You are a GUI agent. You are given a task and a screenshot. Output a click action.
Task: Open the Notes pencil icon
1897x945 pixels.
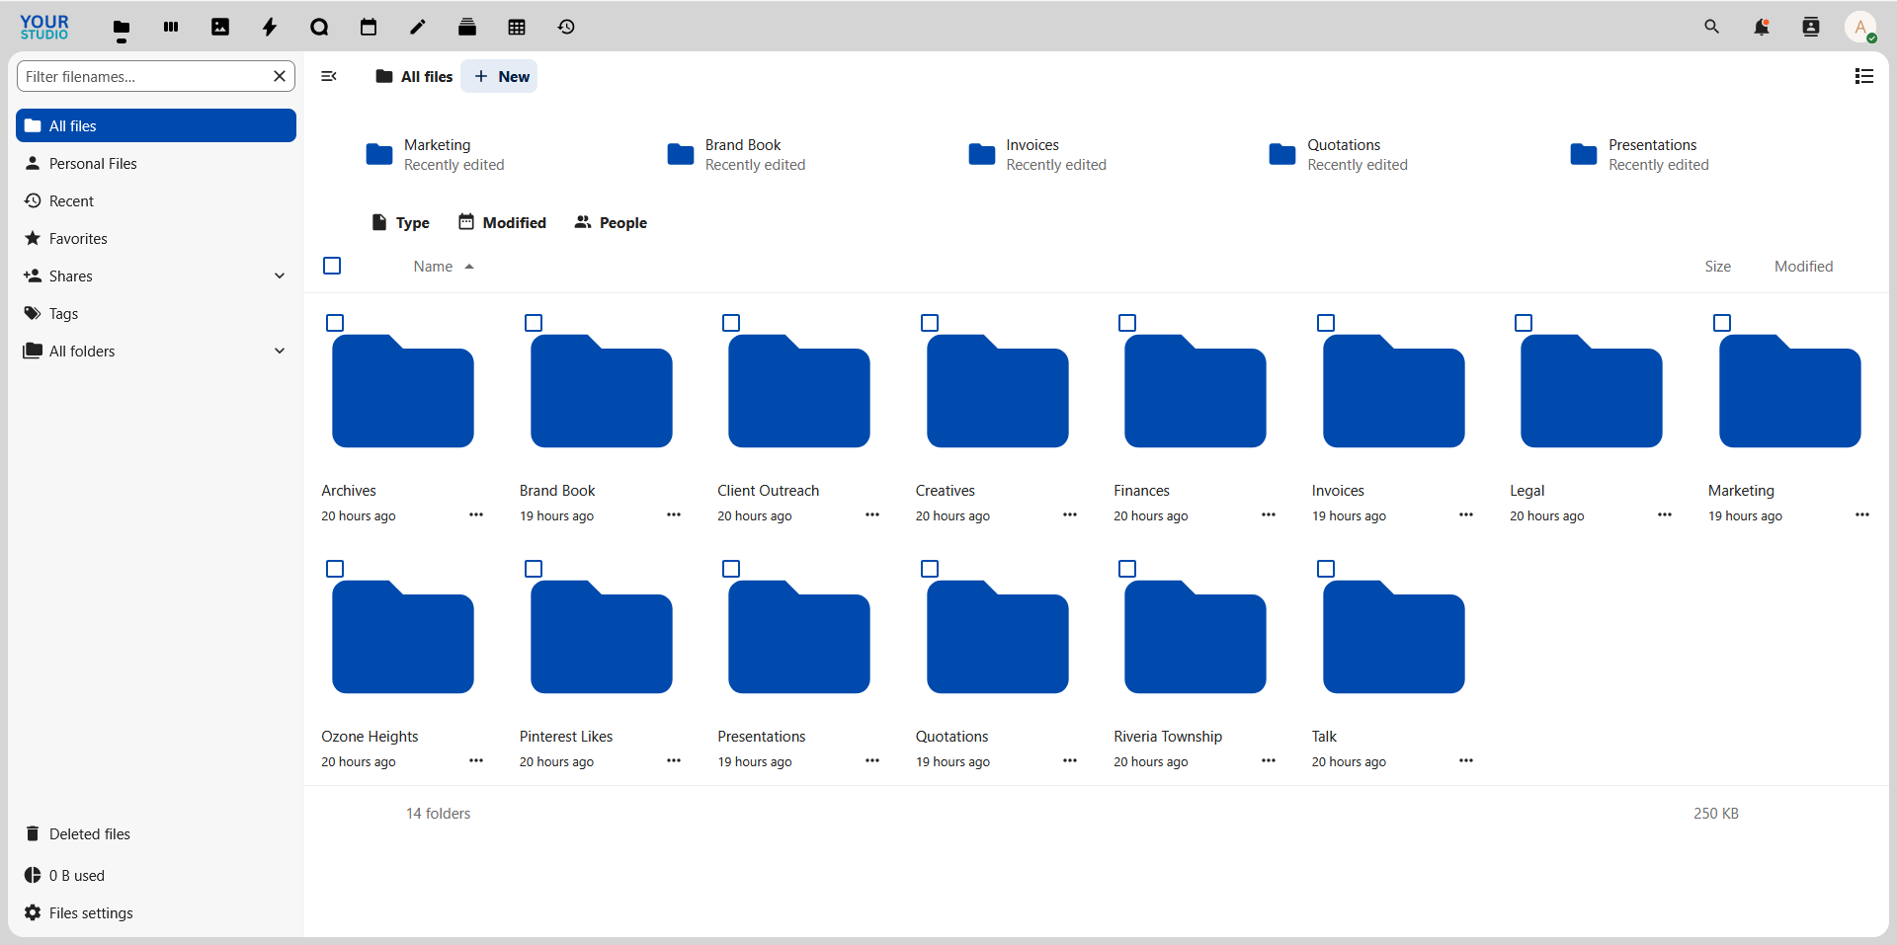[x=418, y=28]
